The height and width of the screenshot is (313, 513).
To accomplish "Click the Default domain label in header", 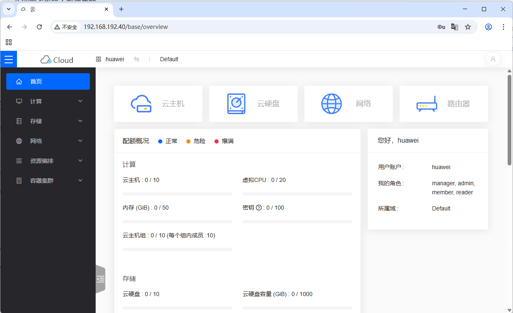I will point(169,59).
